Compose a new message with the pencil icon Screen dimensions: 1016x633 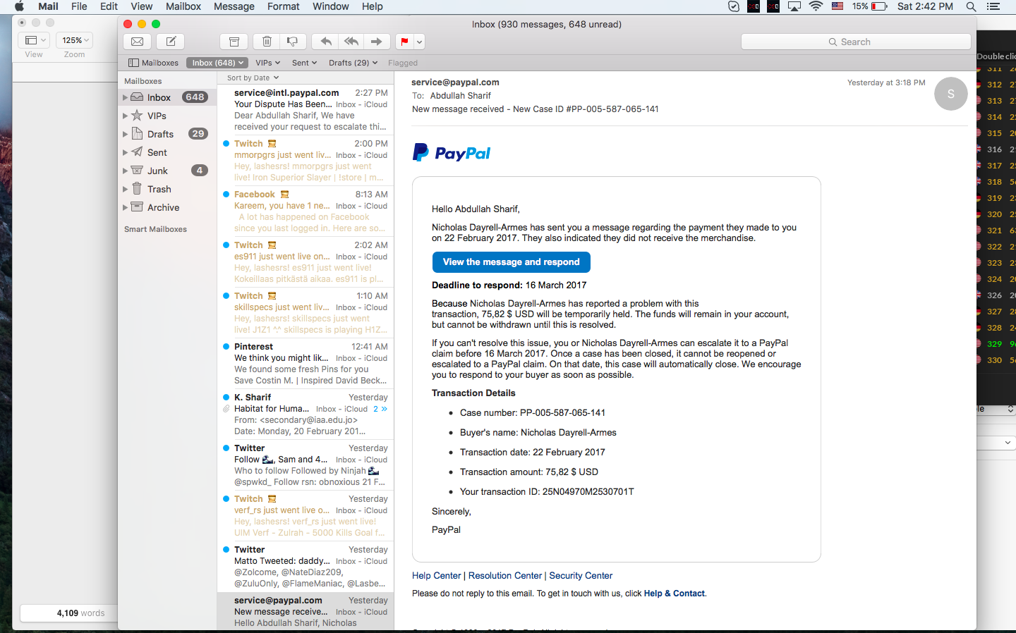(171, 42)
